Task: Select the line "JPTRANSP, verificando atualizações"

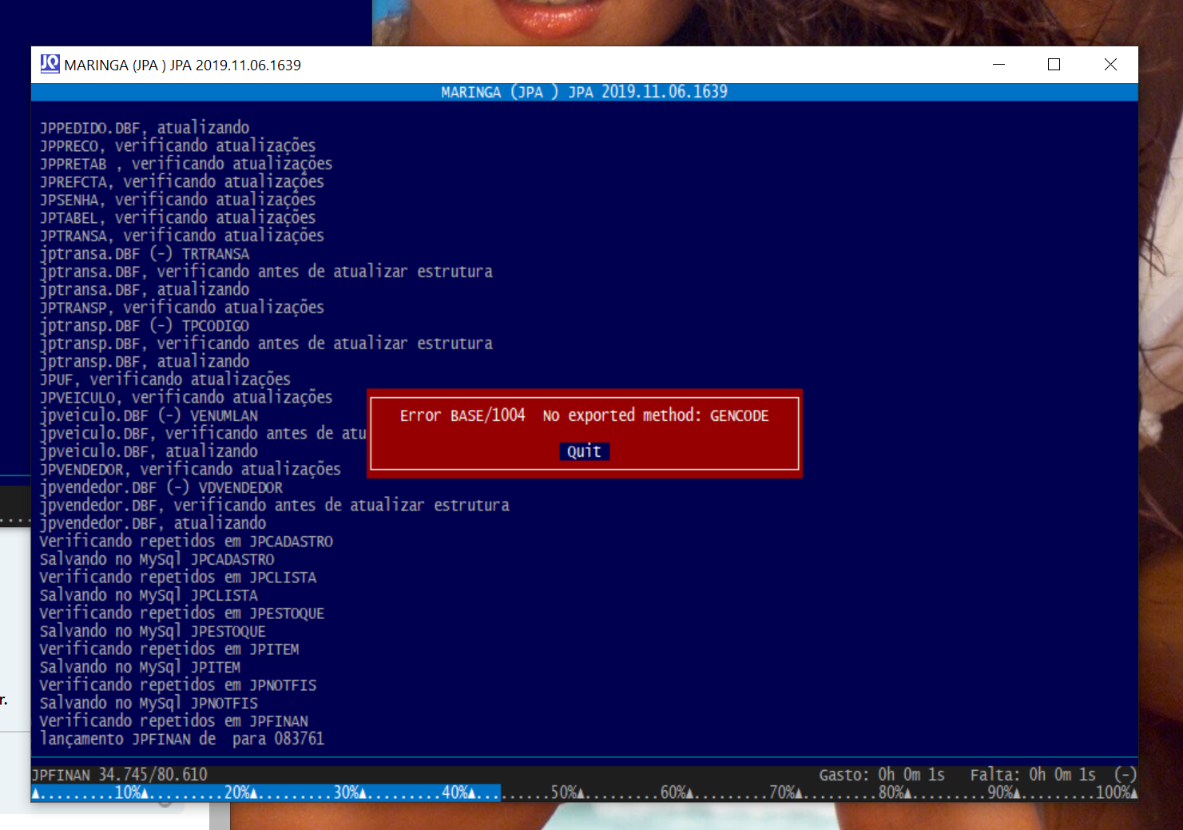Action: click(182, 308)
